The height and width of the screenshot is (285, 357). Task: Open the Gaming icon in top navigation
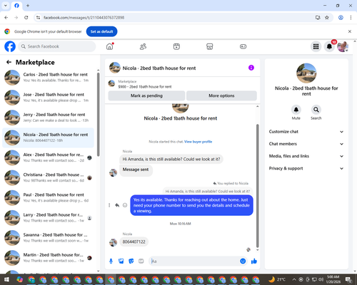click(243, 46)
